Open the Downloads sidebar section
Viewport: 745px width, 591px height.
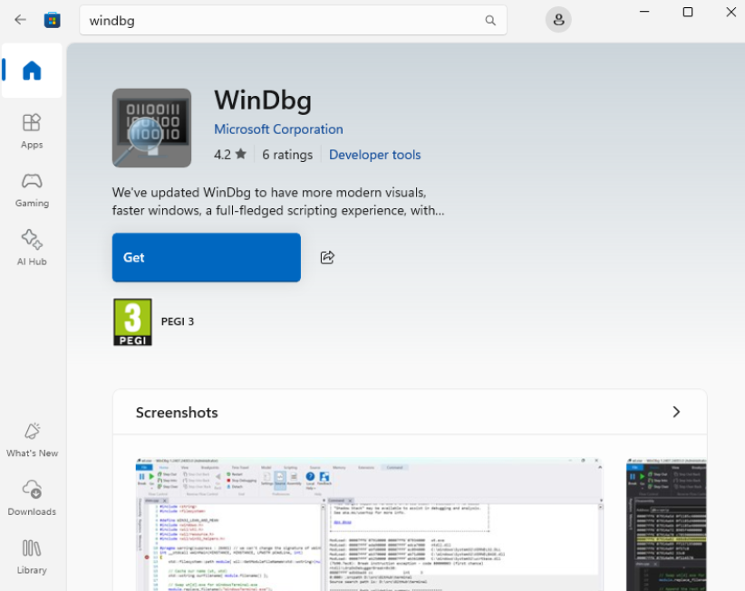tap(32, 498)
